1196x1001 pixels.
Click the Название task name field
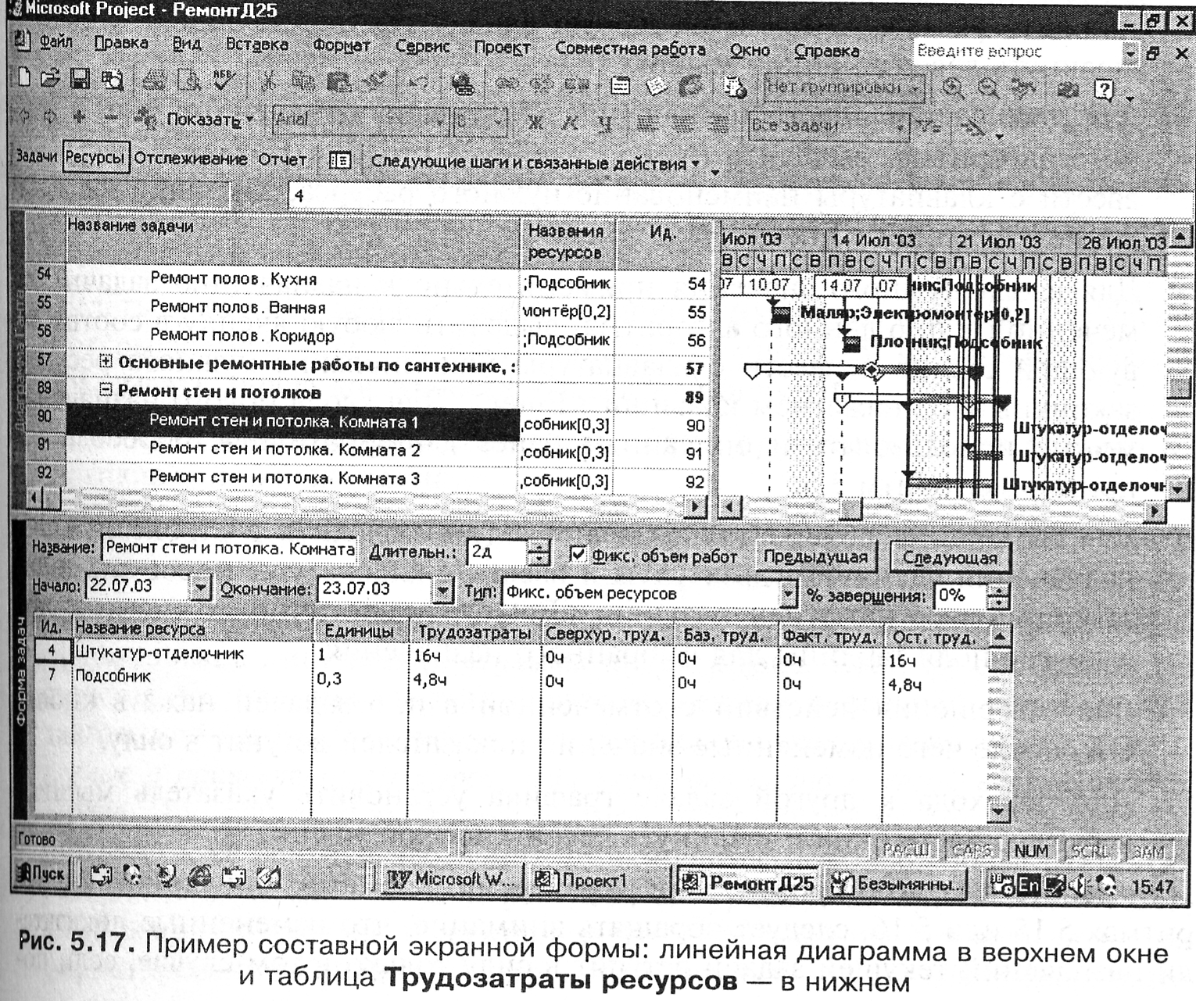tap(229, 549)
